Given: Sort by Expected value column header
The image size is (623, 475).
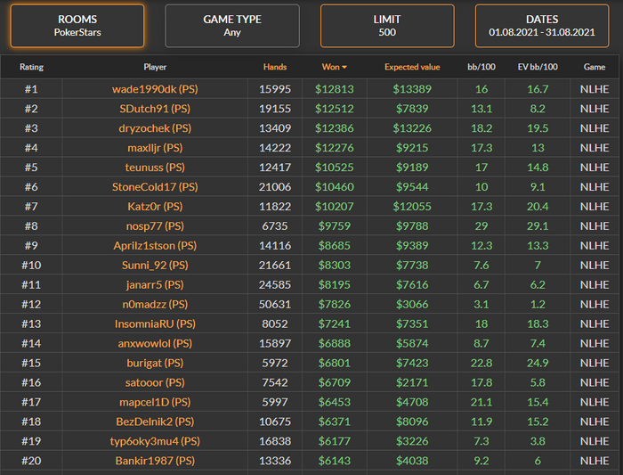Looking at the screenshot, I should (x=413, y=67).
